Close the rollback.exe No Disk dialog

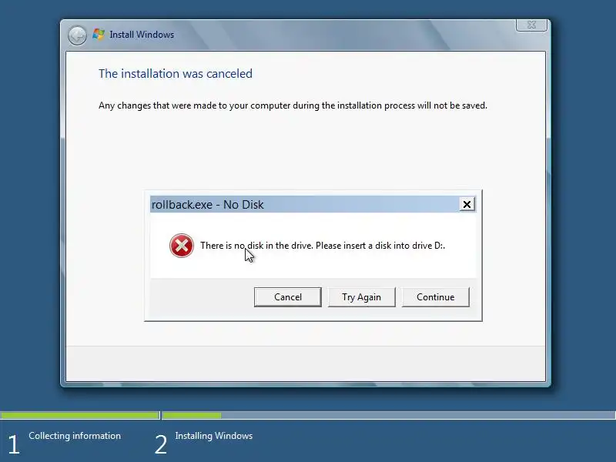[467, 204]
